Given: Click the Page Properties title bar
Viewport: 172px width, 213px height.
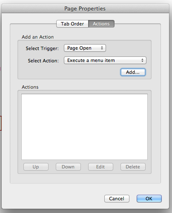Looking at the screenshot, I should [x=85, y=8].
